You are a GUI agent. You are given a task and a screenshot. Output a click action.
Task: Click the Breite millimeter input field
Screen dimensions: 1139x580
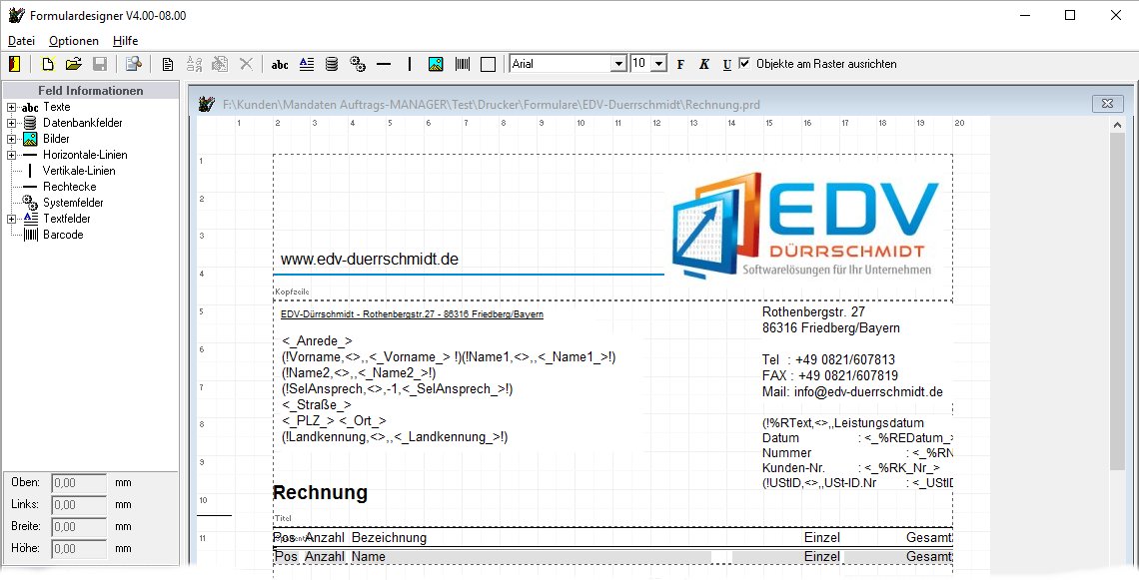point(79,526)
